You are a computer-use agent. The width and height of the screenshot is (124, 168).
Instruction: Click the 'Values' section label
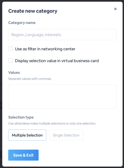pos(14,73)
